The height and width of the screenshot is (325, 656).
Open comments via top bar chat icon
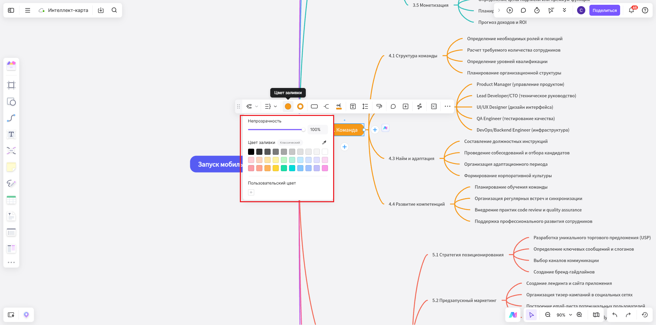523,10
